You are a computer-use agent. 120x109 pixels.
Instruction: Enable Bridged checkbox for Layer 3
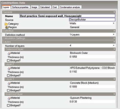pos(8,90)
